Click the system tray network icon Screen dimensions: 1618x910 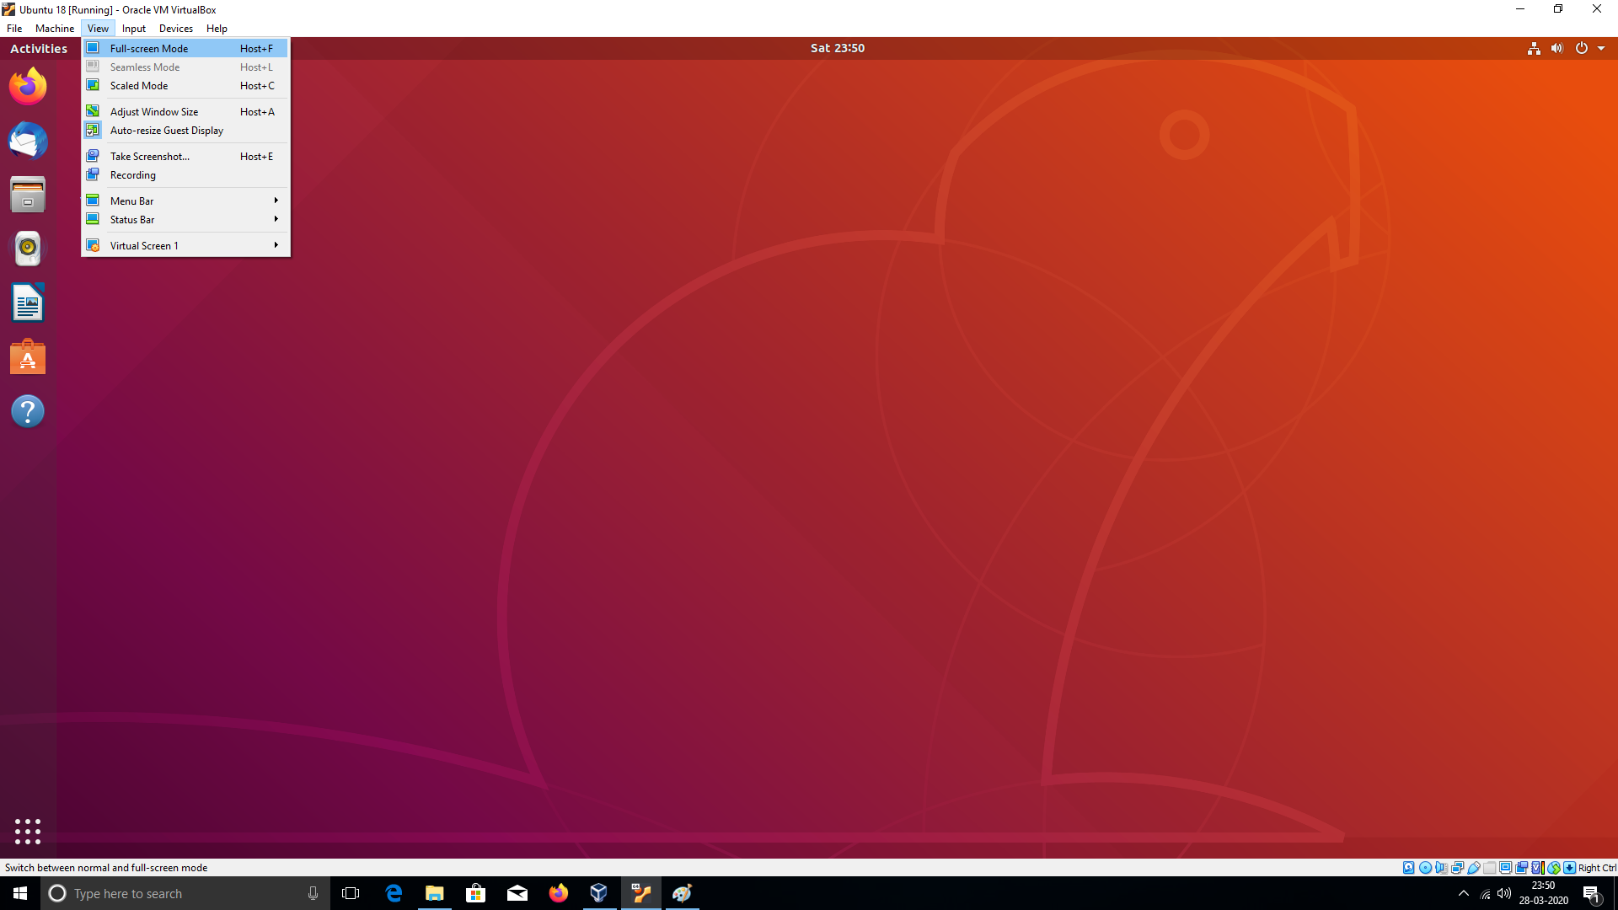click(1485, 893)
